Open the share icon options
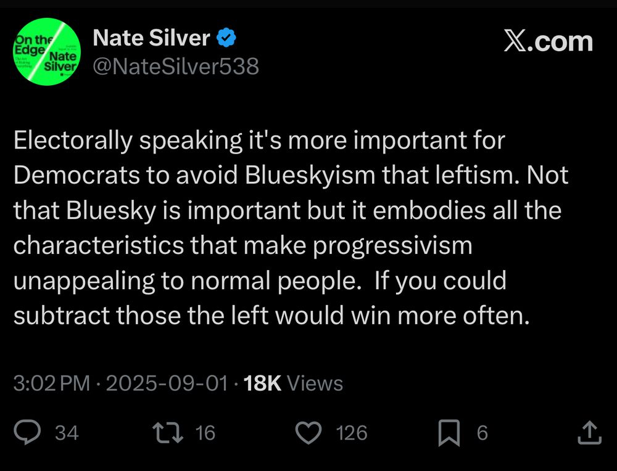The image size is (617, 471). coord(588,433)
